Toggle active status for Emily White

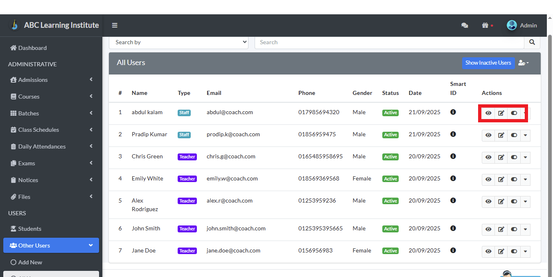click(514, 179)
